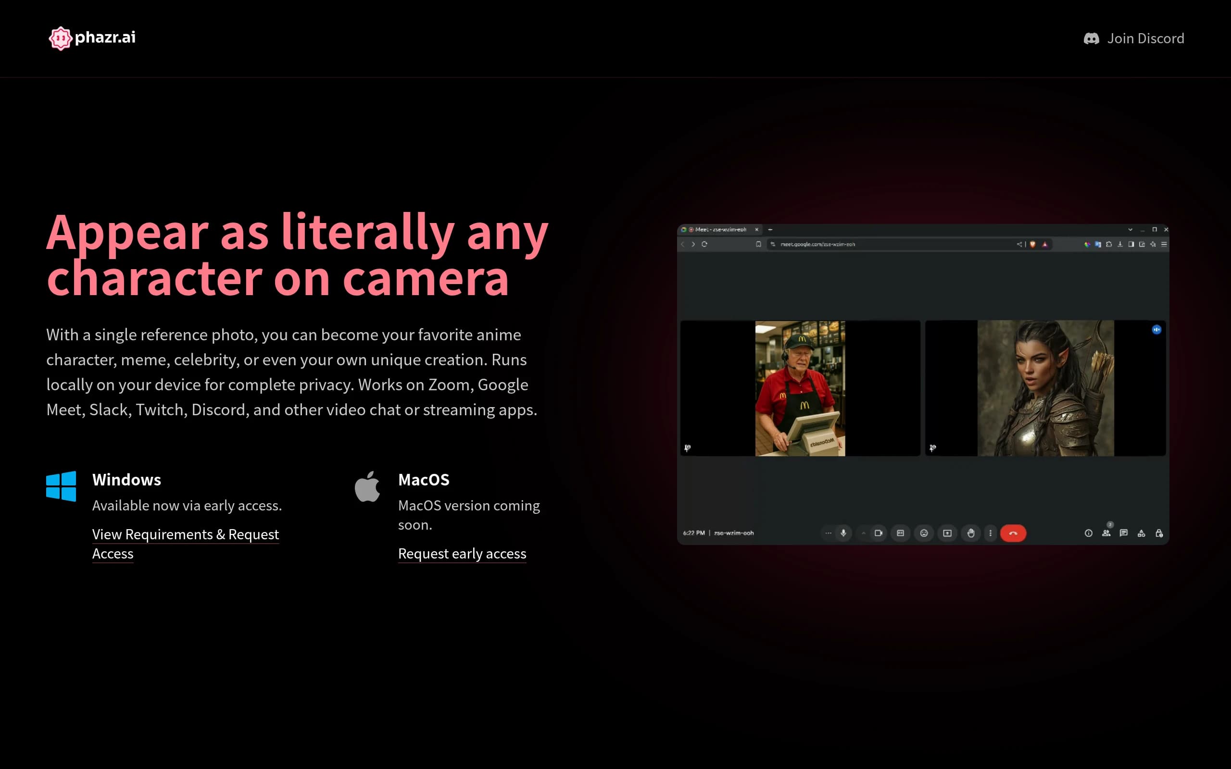Click the meet.google.com address bar
Viewport: 1231px width, 769px height.
click(909, 244)
